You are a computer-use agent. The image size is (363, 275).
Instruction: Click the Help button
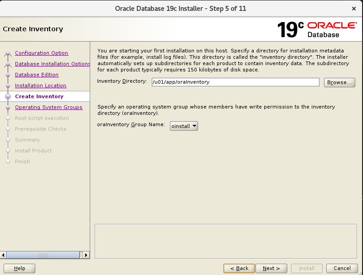[x=19, y=268]
